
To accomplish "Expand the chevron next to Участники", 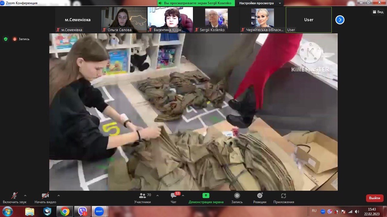I will [x=158, y=195].
